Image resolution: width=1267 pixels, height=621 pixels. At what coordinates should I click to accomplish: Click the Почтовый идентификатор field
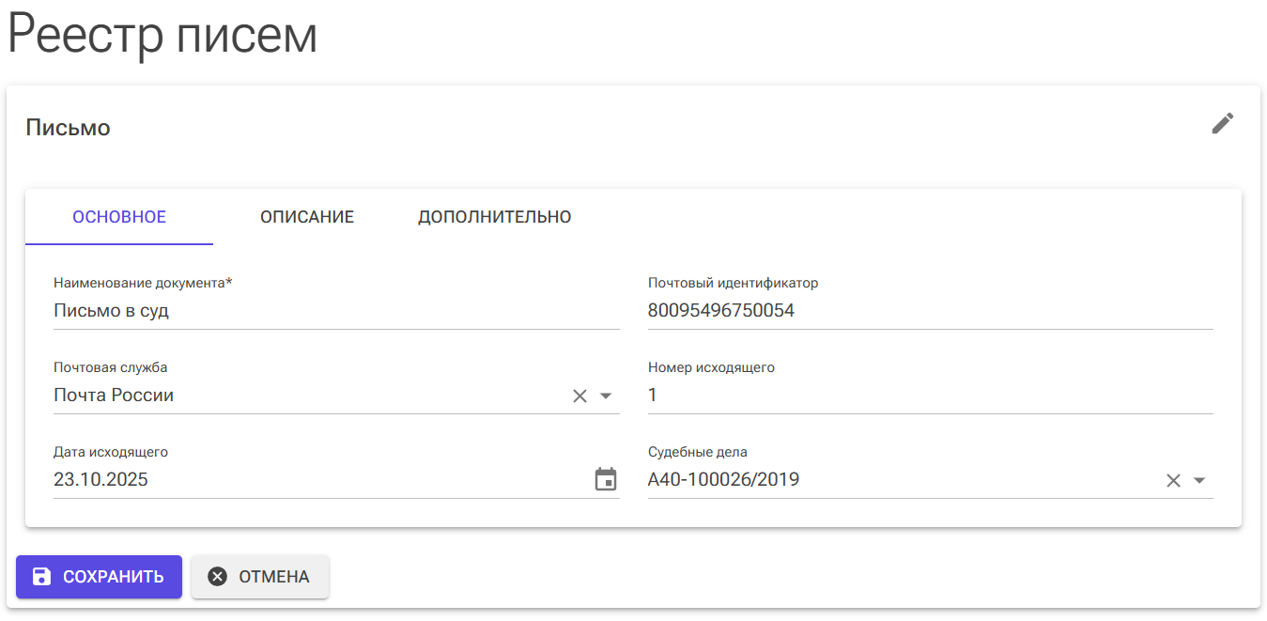coord(845,310)
